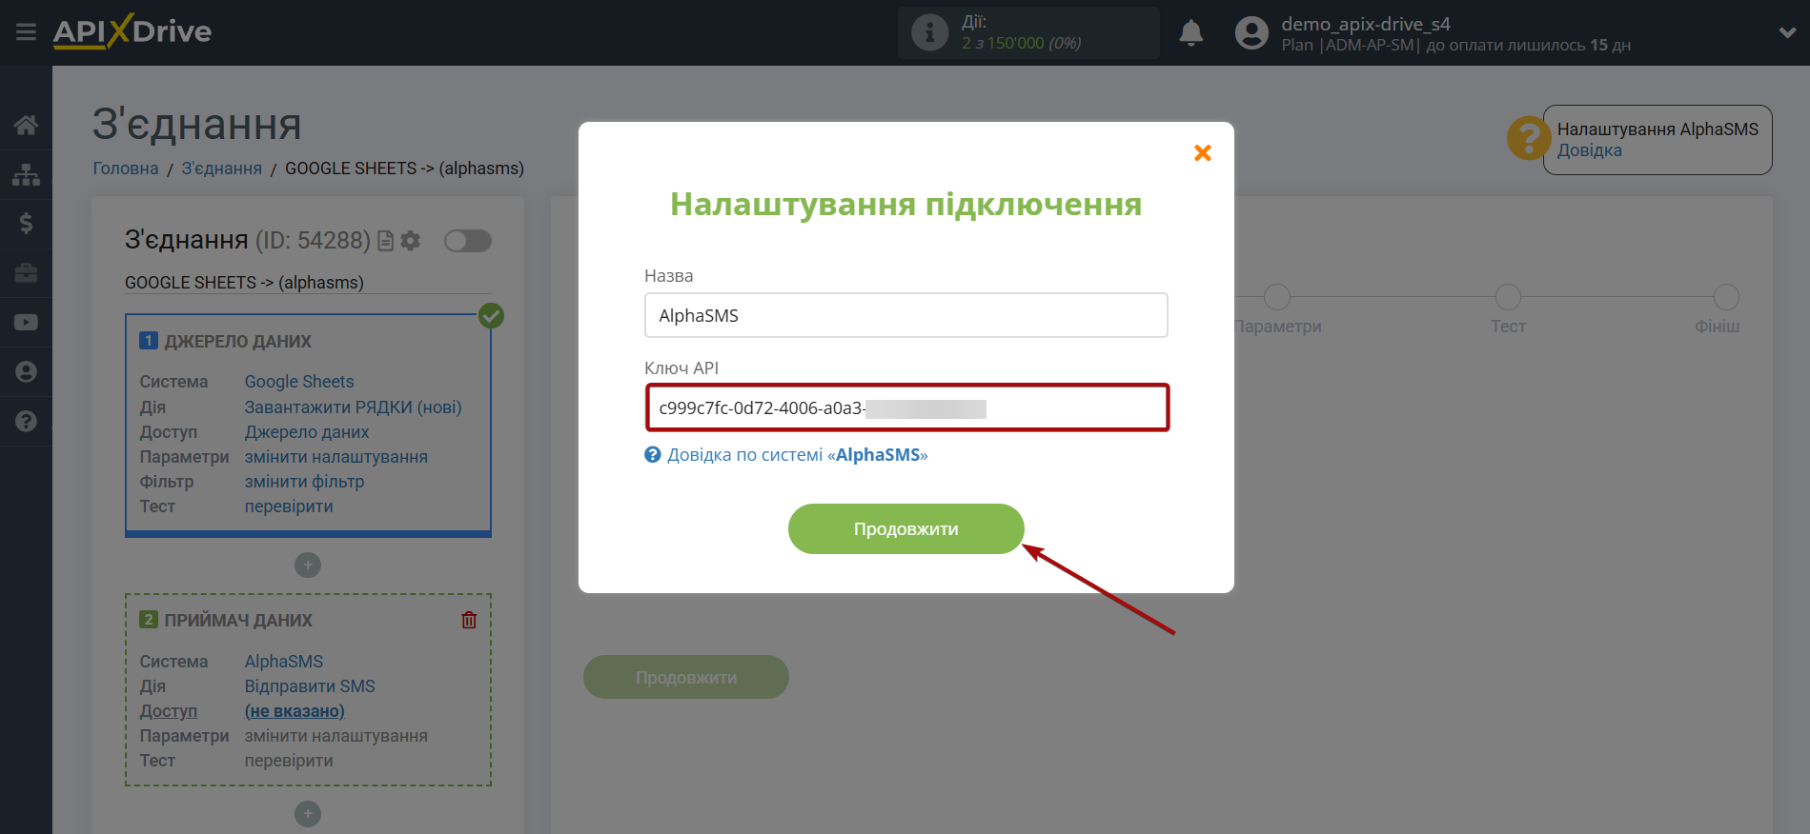Click Джерело даних access link
The width and height of the screenshot is (1810, 834).
coord(307,432)
